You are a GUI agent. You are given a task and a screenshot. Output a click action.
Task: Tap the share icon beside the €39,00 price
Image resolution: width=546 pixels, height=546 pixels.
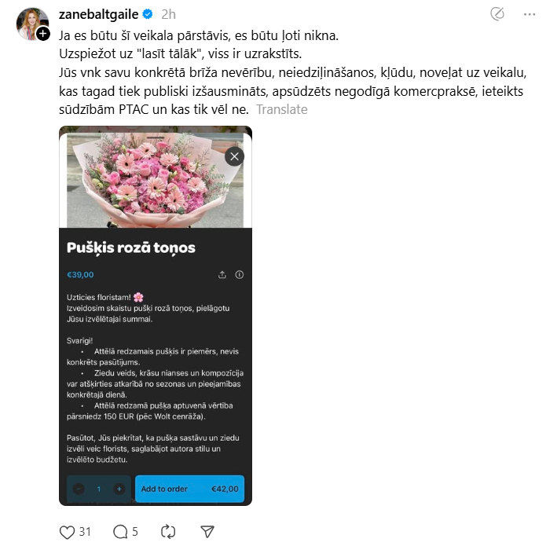(222, 275)
